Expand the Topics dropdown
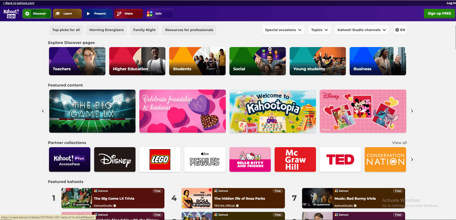This screenshot has width=456, height=220. (319, 30)
